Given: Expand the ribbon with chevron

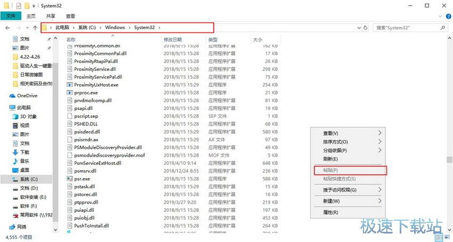Looking at the screenshot, I should [440, 17].
